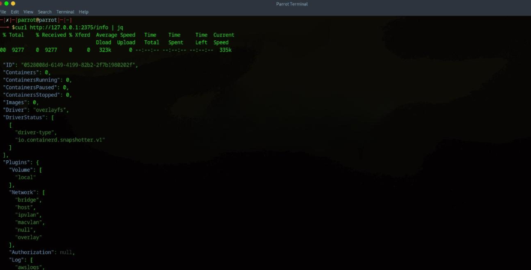Viewport: 531px width, 270px height.
Task: Click the "ID" key in JSON output
Action: tap(10, 65)
